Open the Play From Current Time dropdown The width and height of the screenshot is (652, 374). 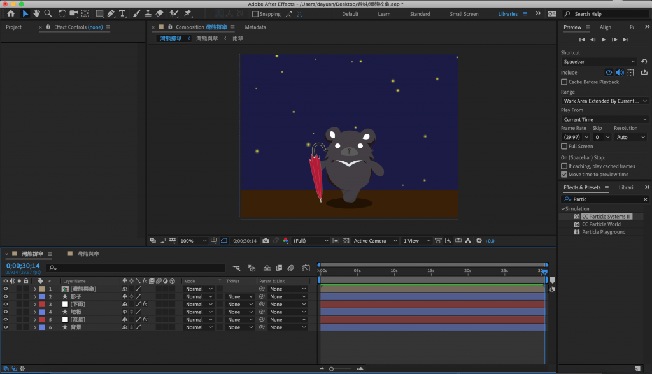point(605,119)
